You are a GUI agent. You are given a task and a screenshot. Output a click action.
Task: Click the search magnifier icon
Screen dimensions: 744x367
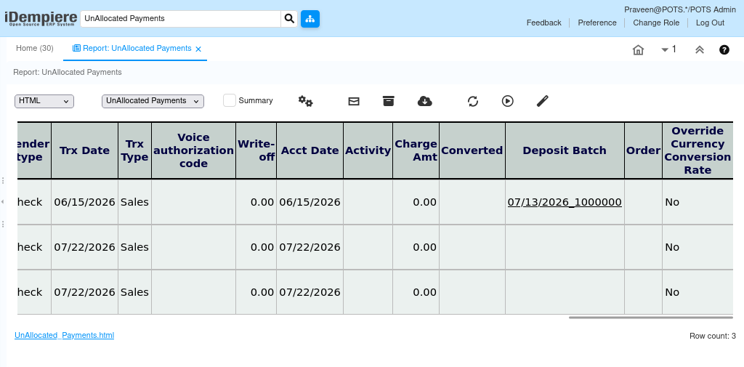click(x=289, y=18)
